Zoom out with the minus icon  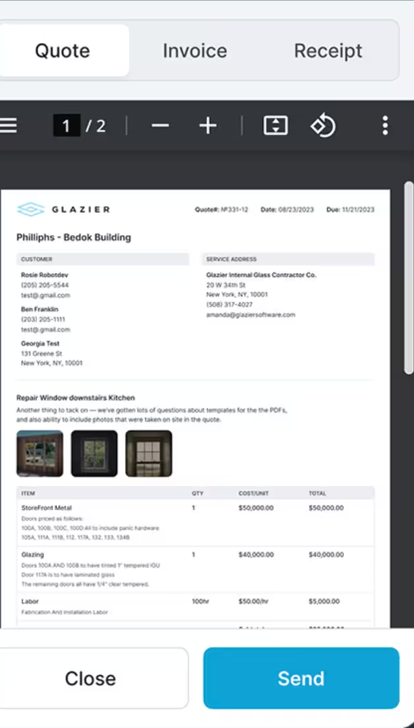[160, 125]
